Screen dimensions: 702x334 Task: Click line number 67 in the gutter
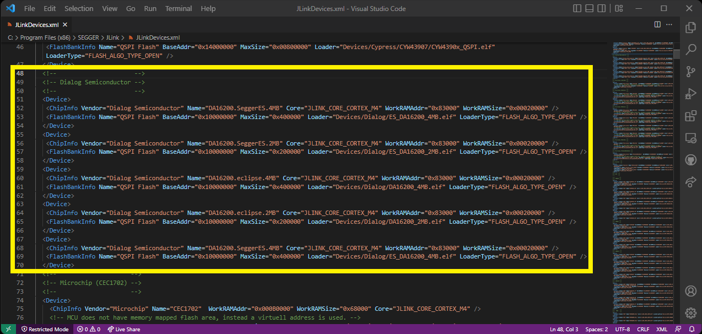20,239
